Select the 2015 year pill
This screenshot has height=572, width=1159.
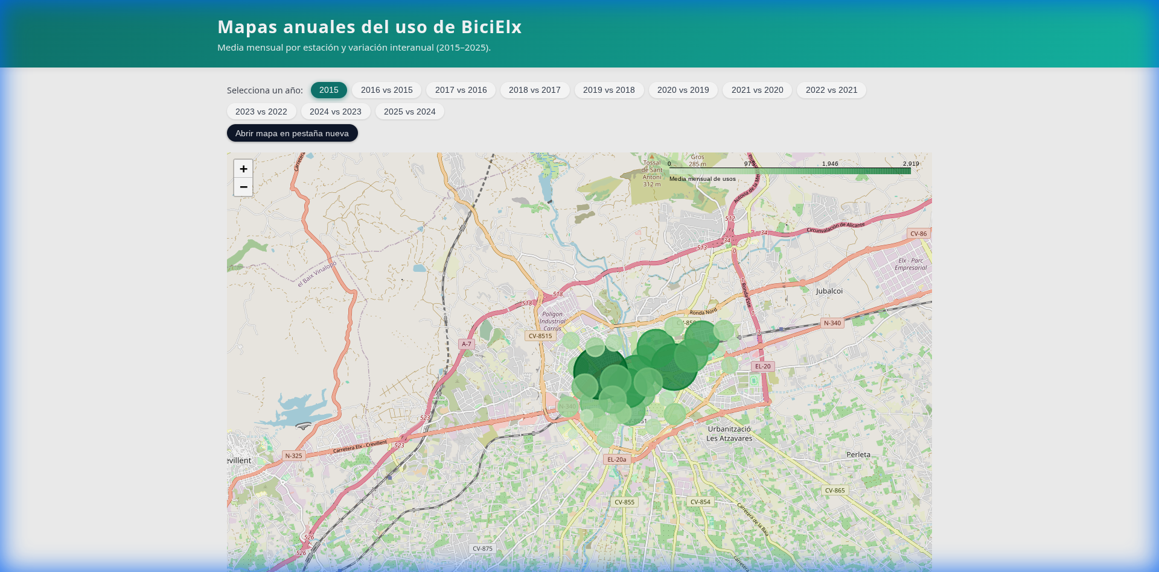coord(329,90)
